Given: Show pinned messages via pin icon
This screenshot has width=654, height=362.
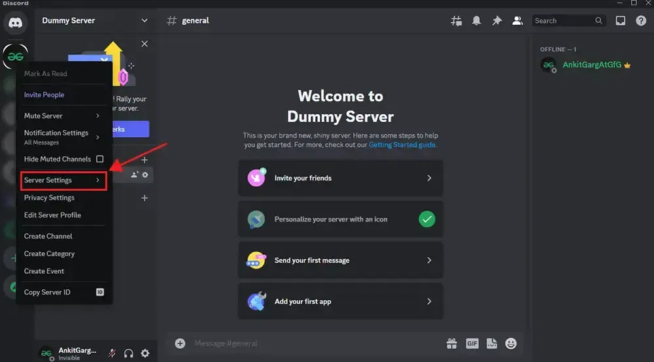Looking at the screenshot, I should (497, 20).
